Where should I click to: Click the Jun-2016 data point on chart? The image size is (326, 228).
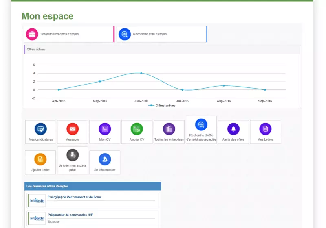point(141,73)
